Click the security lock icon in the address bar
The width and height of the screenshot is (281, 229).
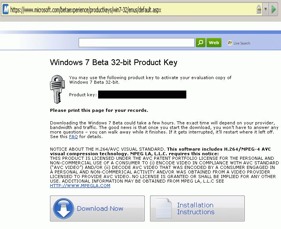(258, 10)
